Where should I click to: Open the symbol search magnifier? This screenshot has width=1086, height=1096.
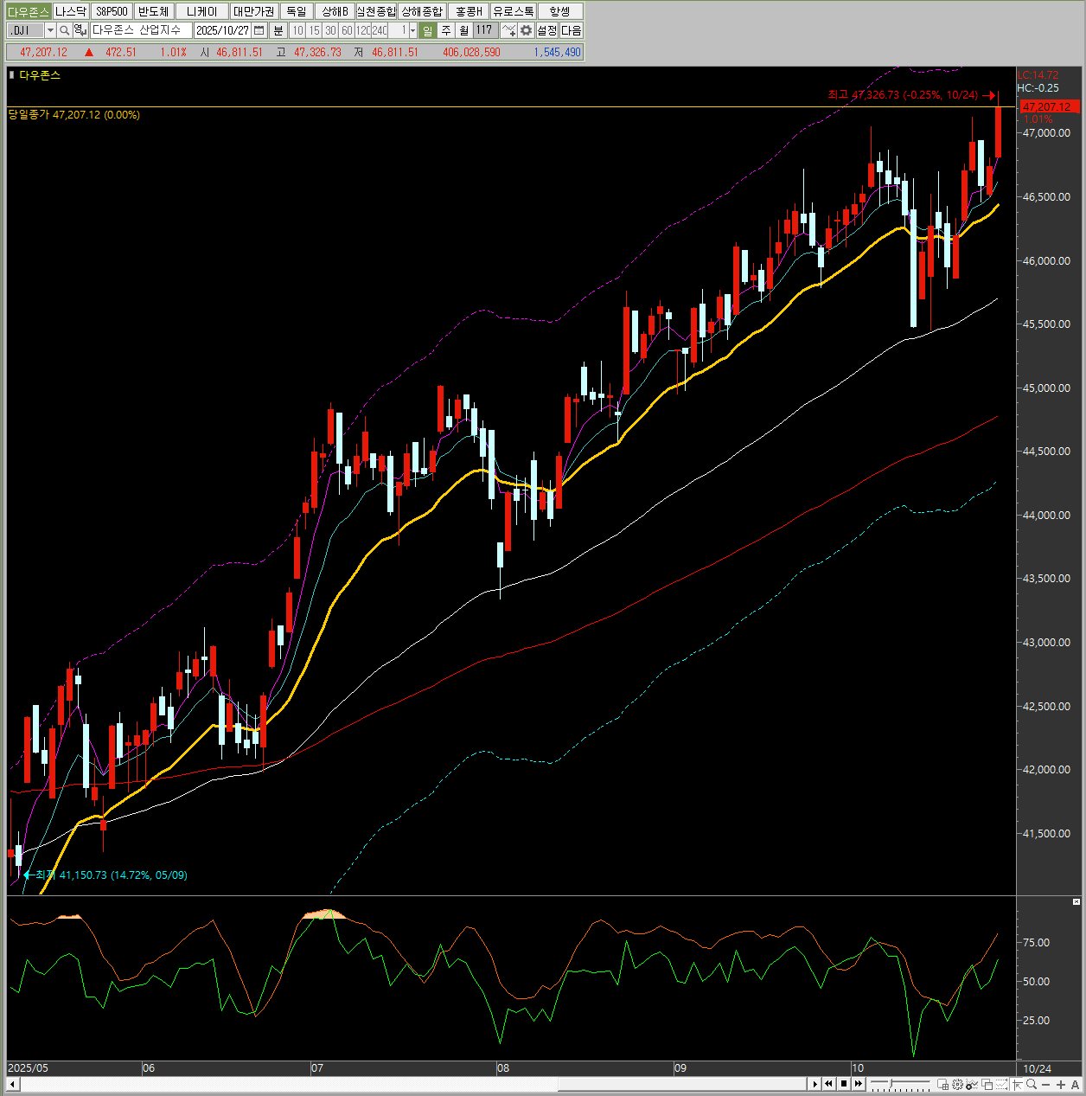[x=64, y=30]
